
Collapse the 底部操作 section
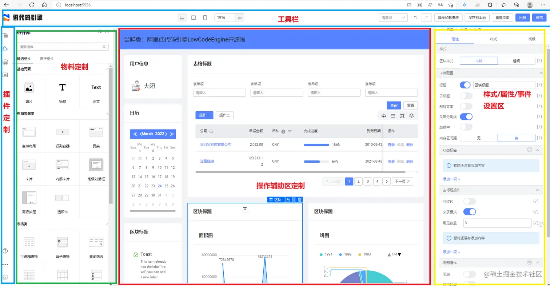(538, 262)
